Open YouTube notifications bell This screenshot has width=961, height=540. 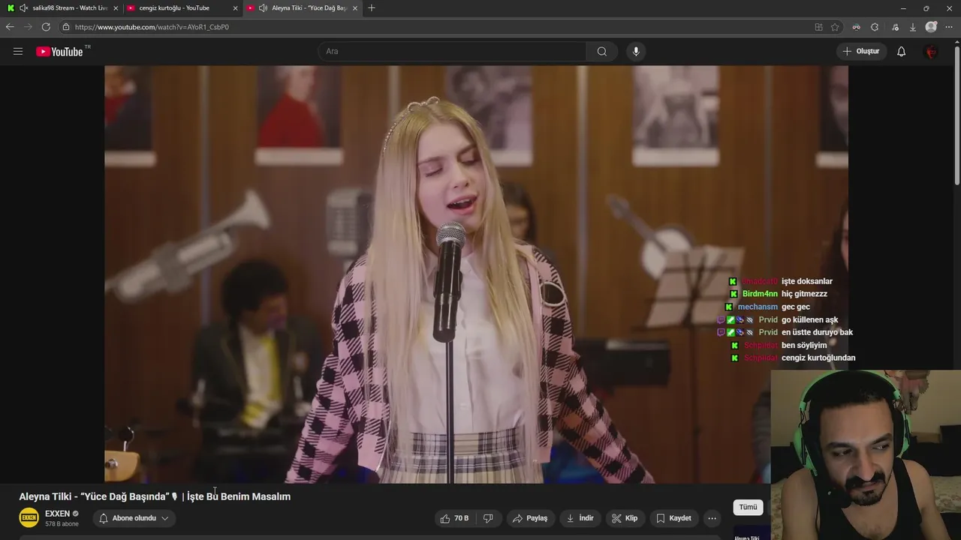pyautogui.click(x=902, y=52)
